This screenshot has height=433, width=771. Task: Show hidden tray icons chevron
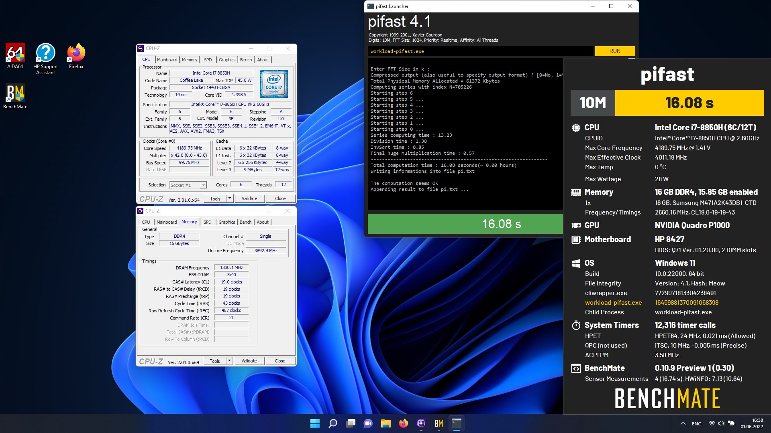click(x=683, y=423)
